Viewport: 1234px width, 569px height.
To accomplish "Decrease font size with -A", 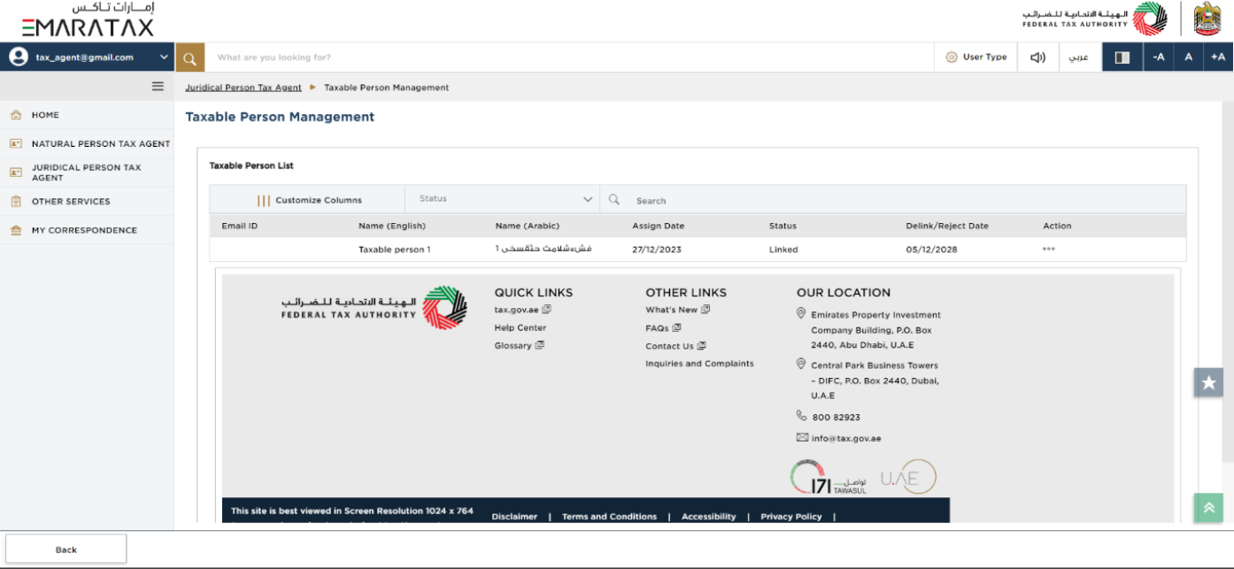I will click(1159, 58).
